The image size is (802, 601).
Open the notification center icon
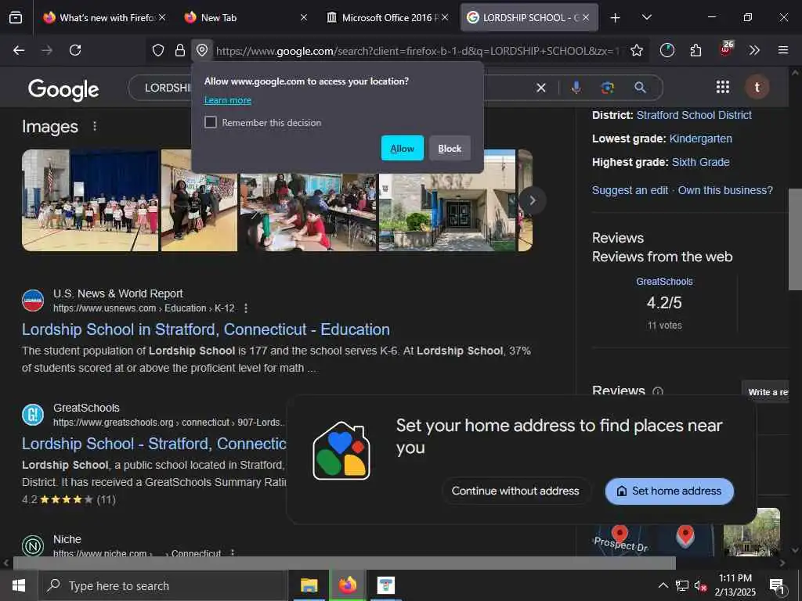click(x=776, y=585)
